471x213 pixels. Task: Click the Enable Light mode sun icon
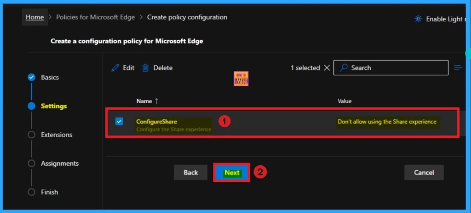[x=418, y=19]
